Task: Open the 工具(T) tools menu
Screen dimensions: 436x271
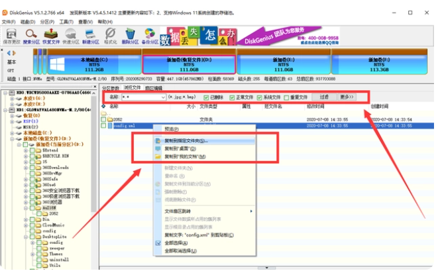Action: tap(66, 22)
